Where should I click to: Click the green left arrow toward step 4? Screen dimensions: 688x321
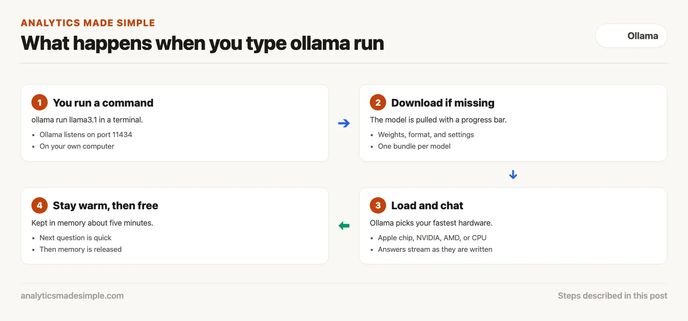(344, 226)
